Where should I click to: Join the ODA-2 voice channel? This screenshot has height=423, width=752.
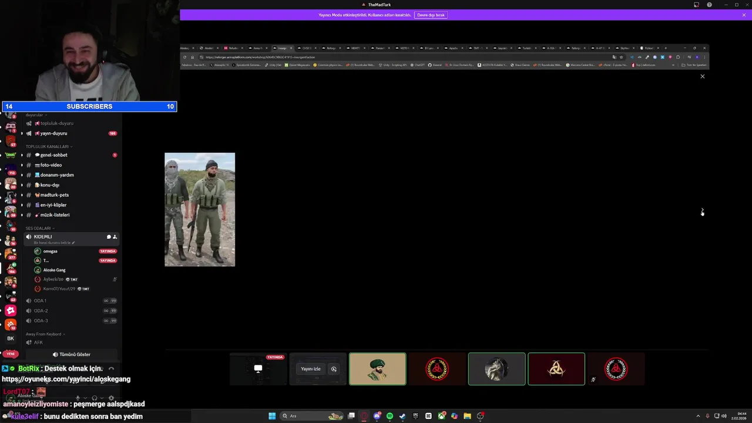(70, 311)
